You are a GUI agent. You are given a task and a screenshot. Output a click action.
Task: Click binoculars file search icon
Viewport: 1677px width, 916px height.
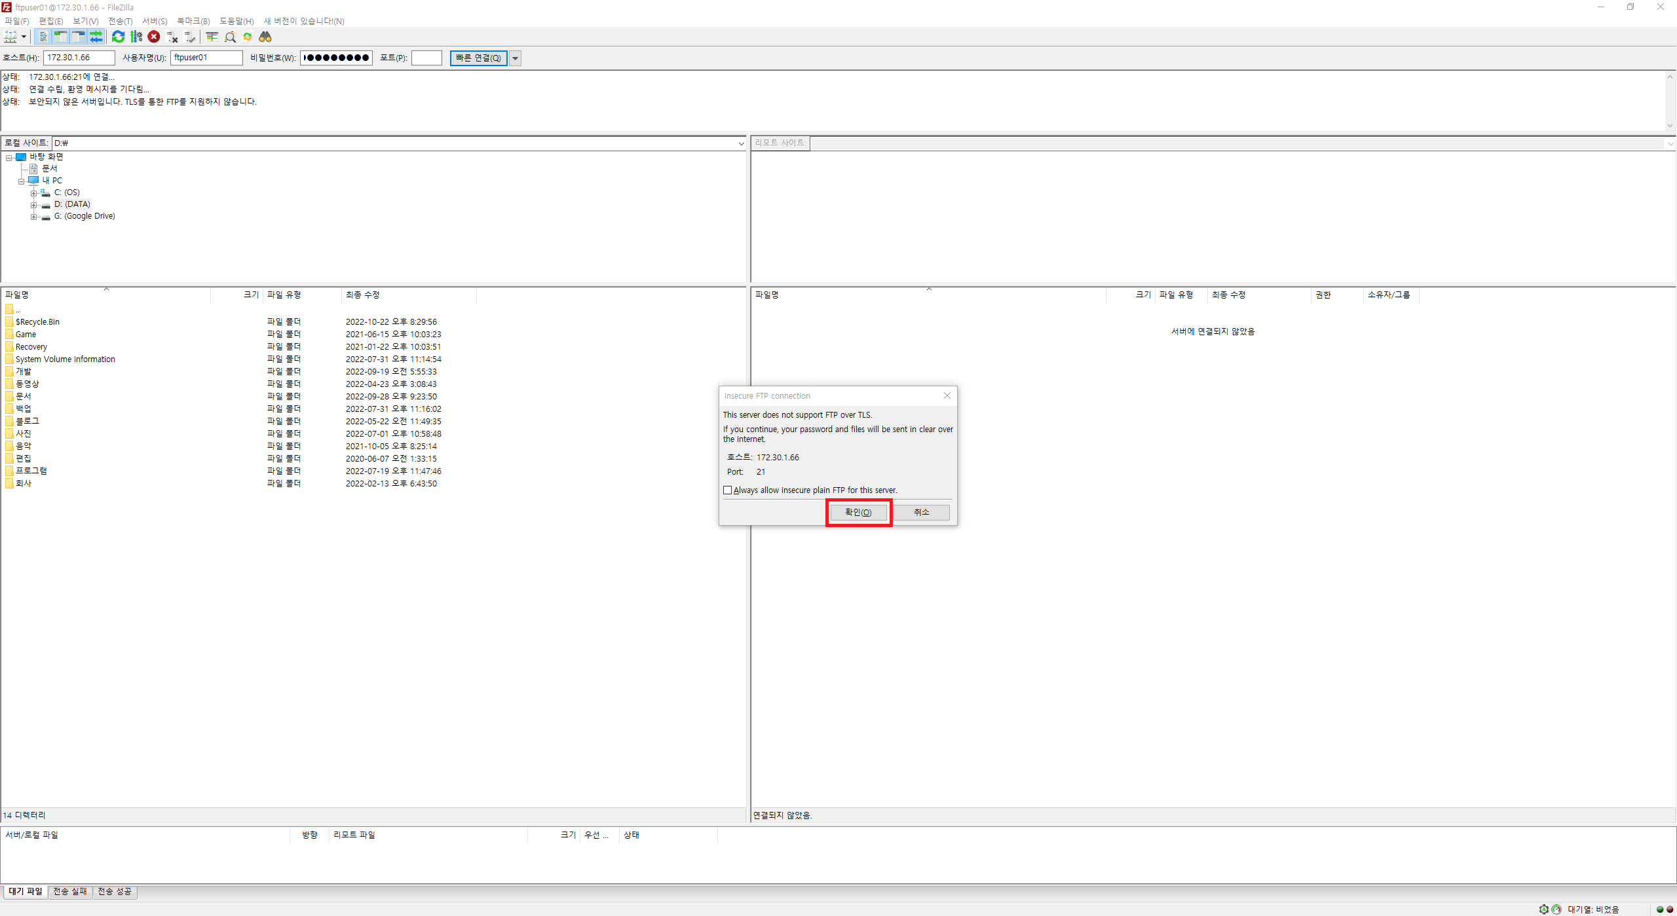click(x=265, y=37)
